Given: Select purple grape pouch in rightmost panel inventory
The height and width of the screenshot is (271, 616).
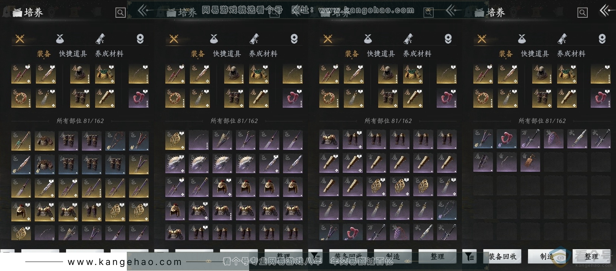Looking at the screenshot, I should pyautogui.click(x=554, y=139).
